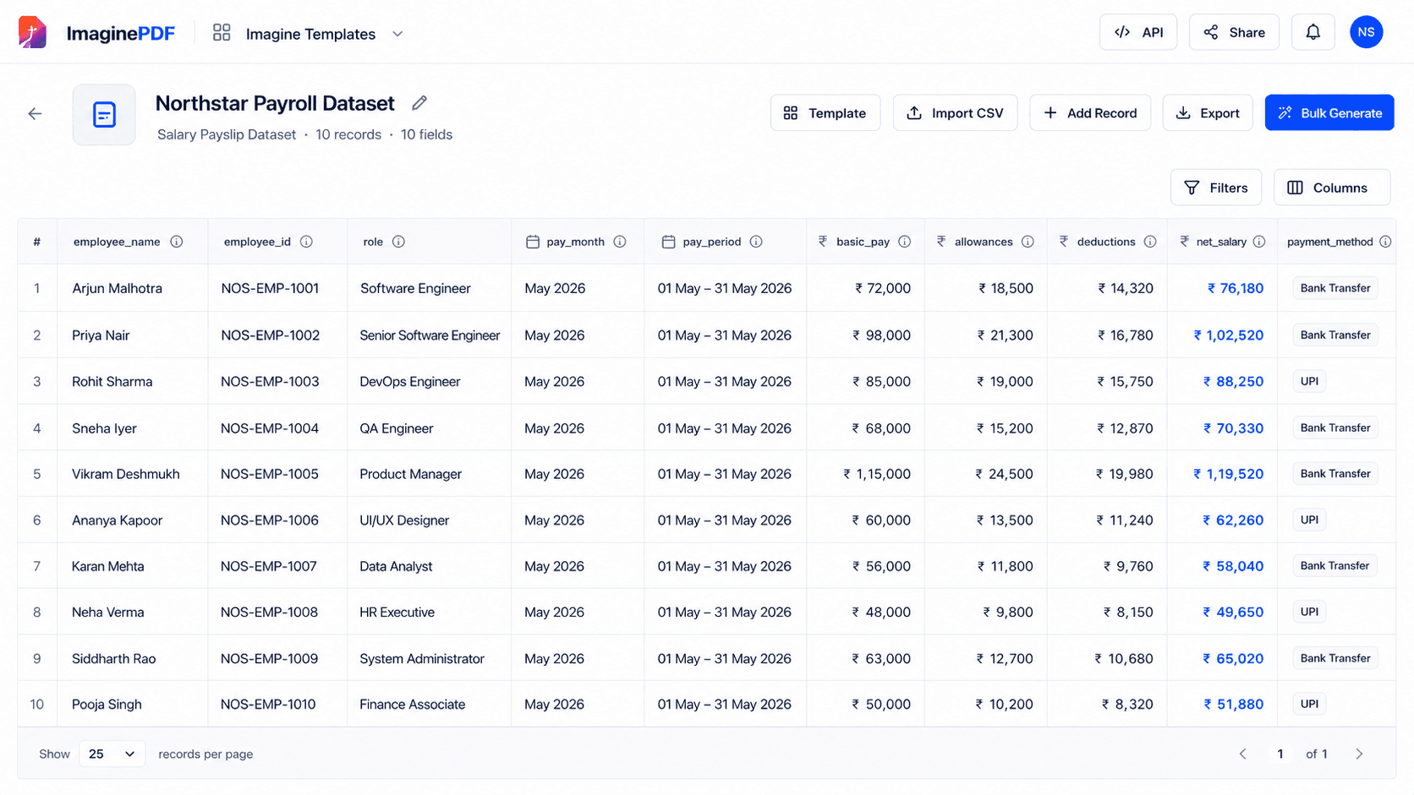Click Import CSV button

tap(955, 112)
